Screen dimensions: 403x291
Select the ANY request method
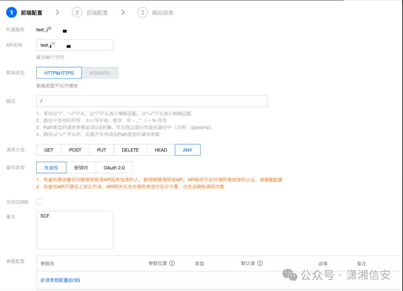tap(187, 149)
